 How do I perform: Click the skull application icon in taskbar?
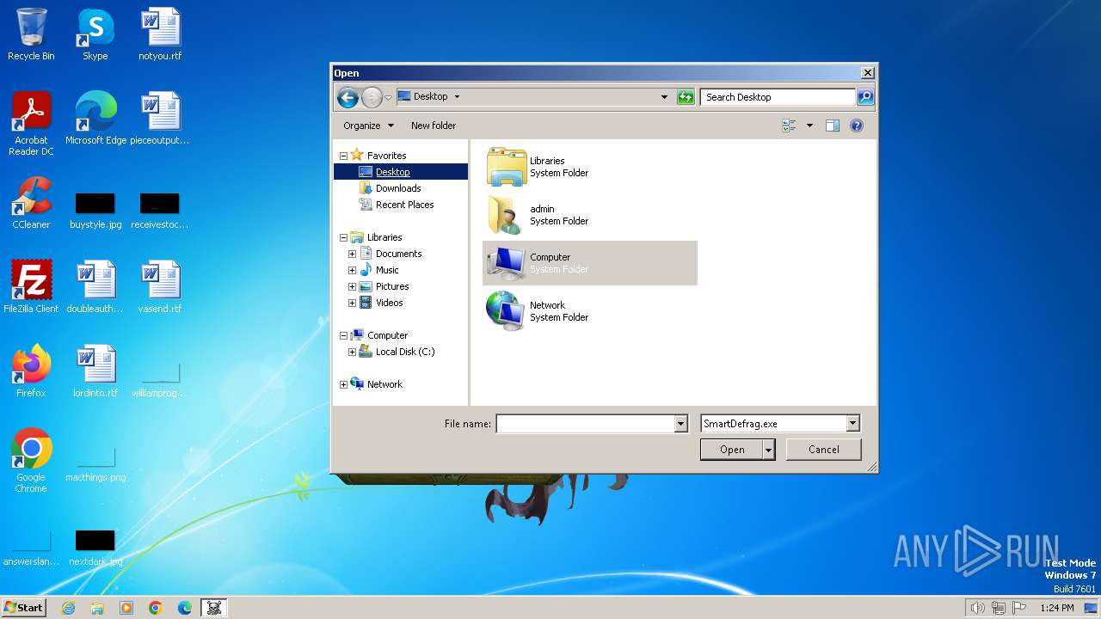pos(214,608)
